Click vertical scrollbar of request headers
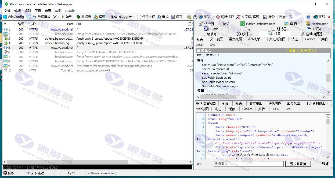Image resolution: width=335 pixels, height=178 pixels. tap(328, 78)
